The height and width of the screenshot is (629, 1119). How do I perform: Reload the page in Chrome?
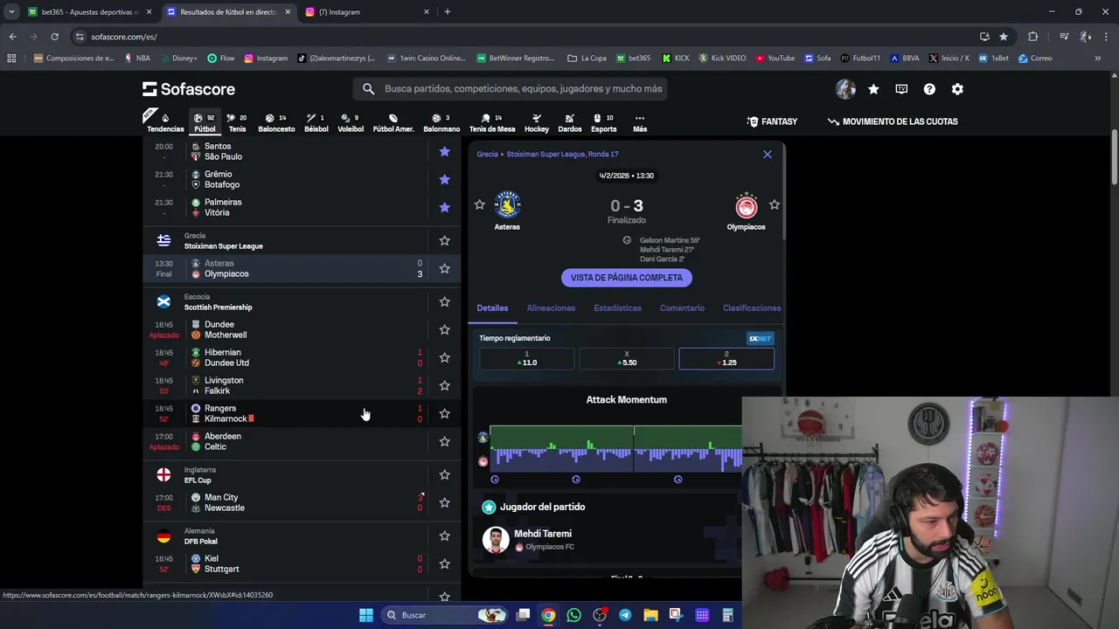(54, 37)
